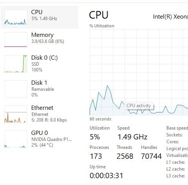Open the GPU 0 NVIDIA Quadro entry
The height and width of the screenshot is (185, 188).
[x=39, y=139]
